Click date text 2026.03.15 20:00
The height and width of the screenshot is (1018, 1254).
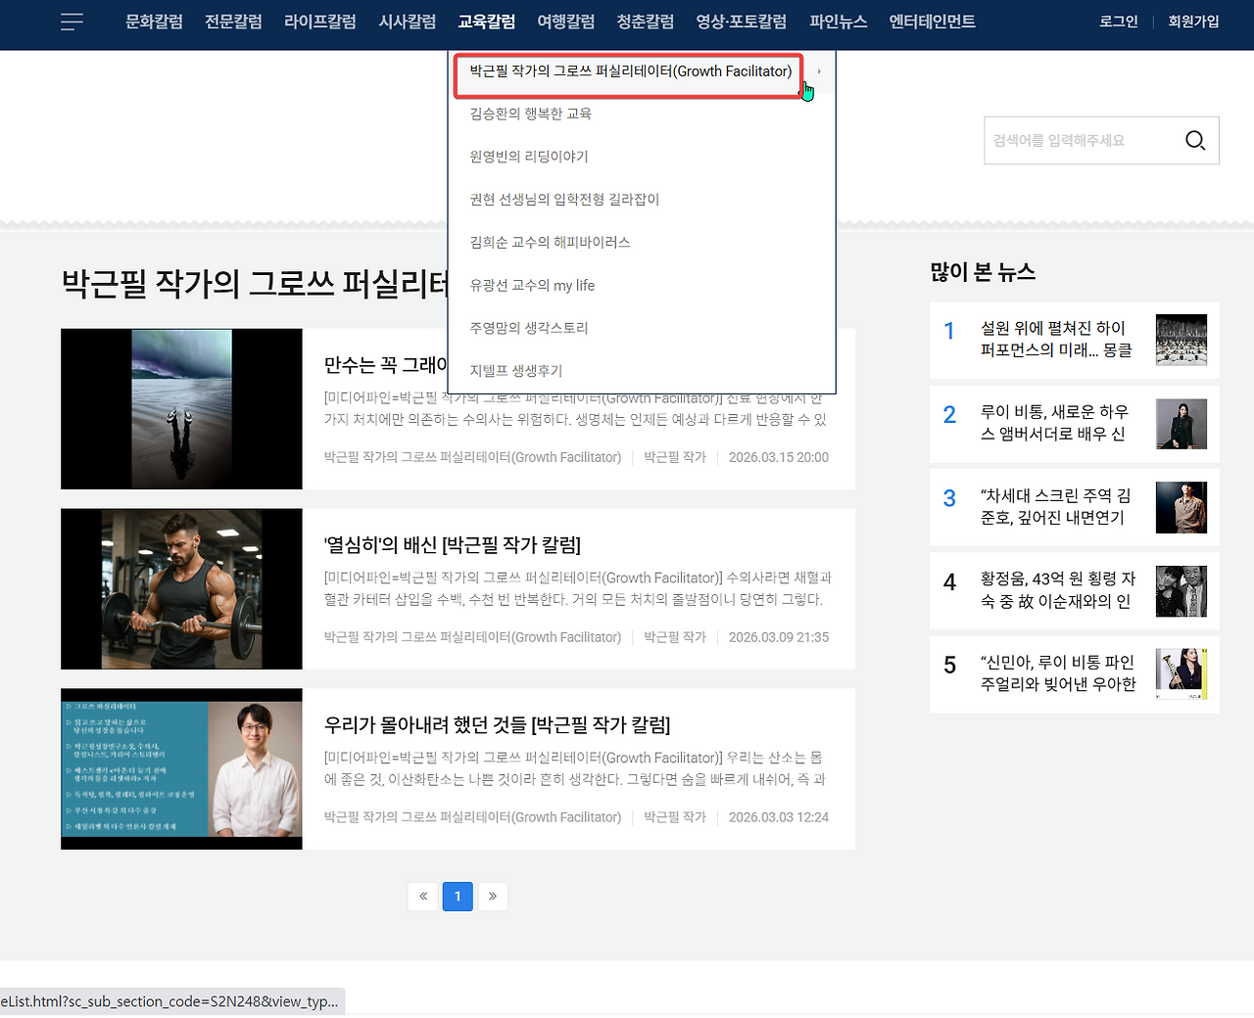(x=779, y=457)
